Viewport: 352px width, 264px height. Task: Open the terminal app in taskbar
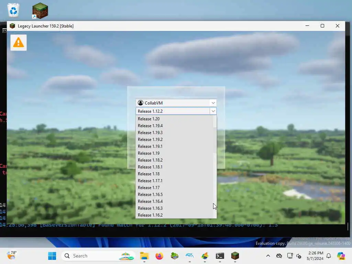click(220, 256)
